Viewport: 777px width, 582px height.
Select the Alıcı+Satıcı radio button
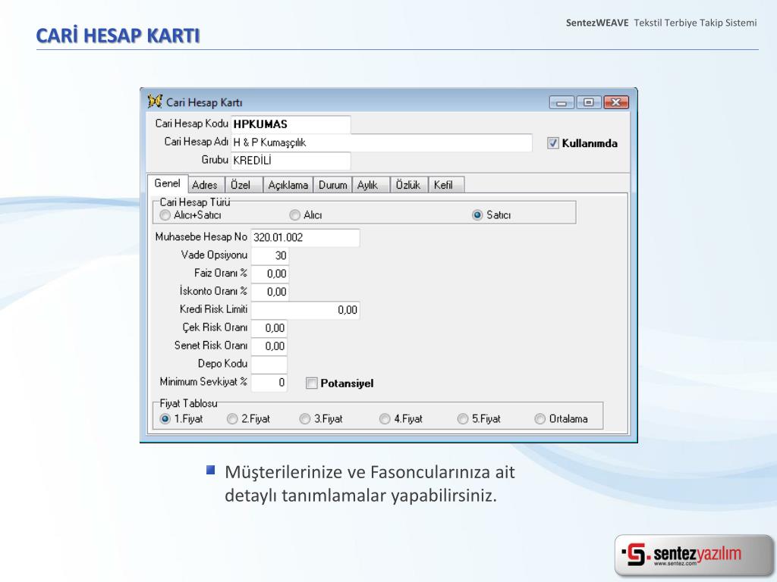(x=165, y=215)
